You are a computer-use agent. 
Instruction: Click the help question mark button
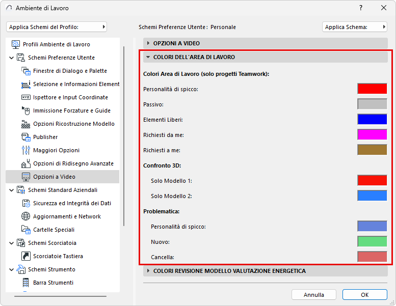pos(361,8)
